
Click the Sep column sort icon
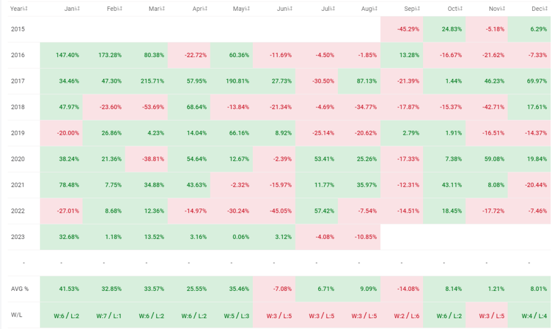(x=417, y=9)
